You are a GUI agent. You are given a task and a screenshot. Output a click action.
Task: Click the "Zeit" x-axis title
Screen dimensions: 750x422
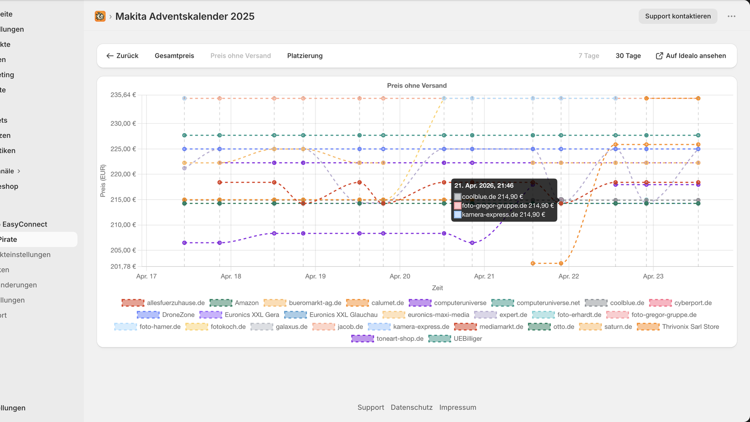point(437,288)
